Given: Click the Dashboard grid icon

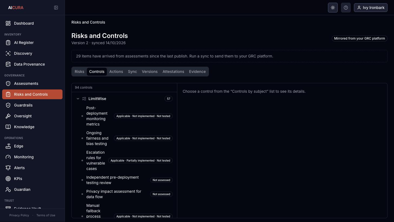Looking at the screenshot, I should click(8, 23).
